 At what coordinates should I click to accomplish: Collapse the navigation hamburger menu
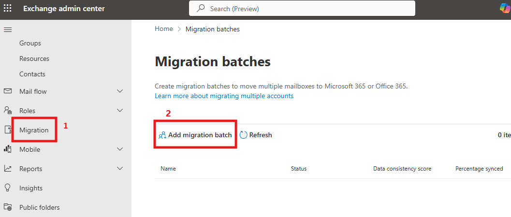pyautogui.click(x=8, y=30)
